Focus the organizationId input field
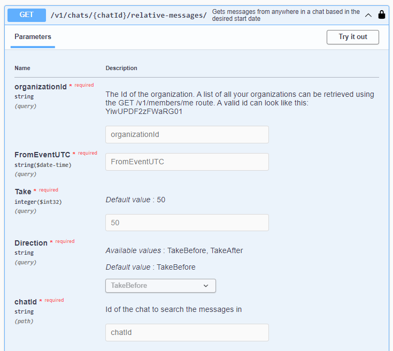This screenshot has height=351, width=393. coord(187,135)
